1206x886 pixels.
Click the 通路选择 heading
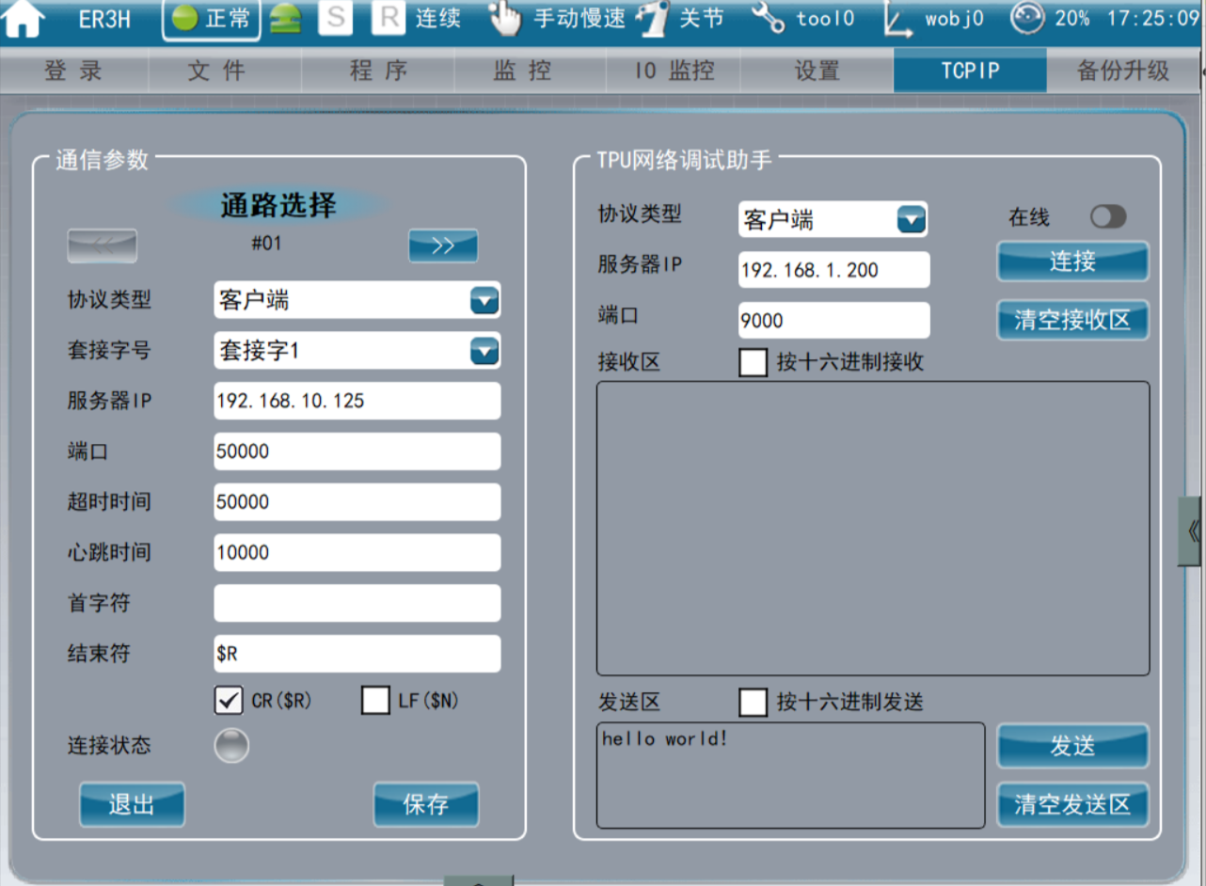coord(278,205)
